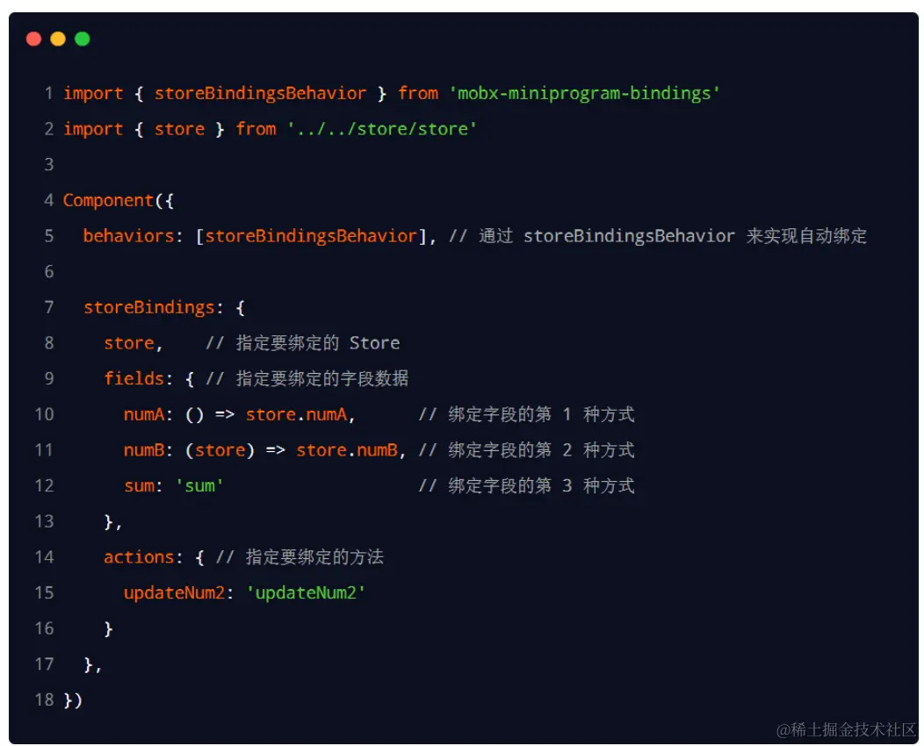Click 'mobx-miniprogram-bindings' string on line 1

tap(584, 94)
